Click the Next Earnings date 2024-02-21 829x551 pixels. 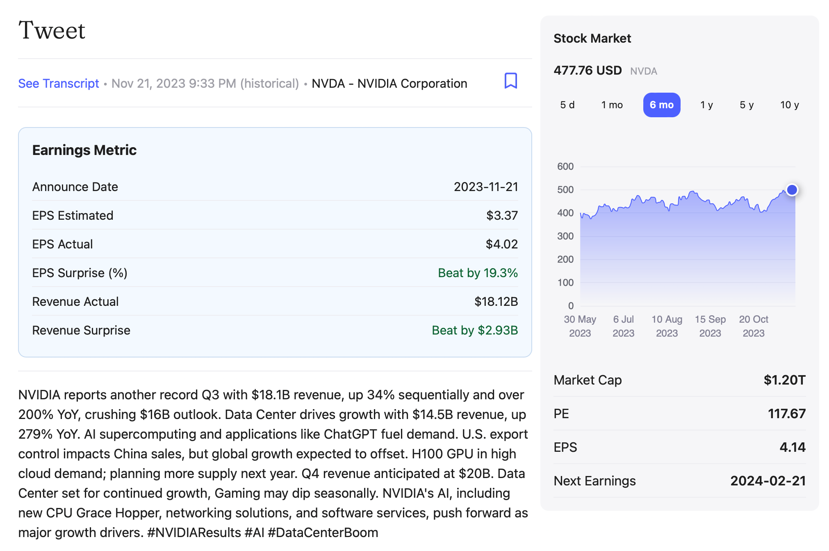point(768,480)
